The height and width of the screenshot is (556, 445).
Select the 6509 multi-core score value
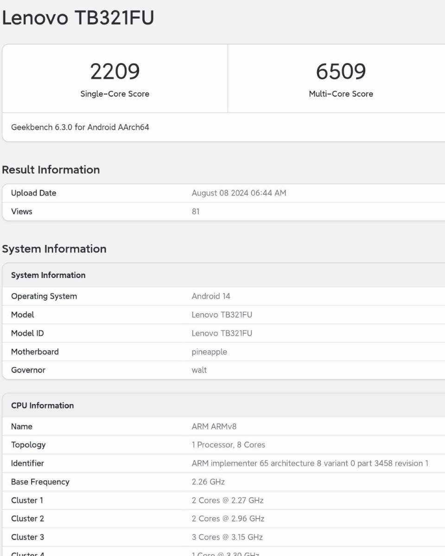[x=341, y=71]
